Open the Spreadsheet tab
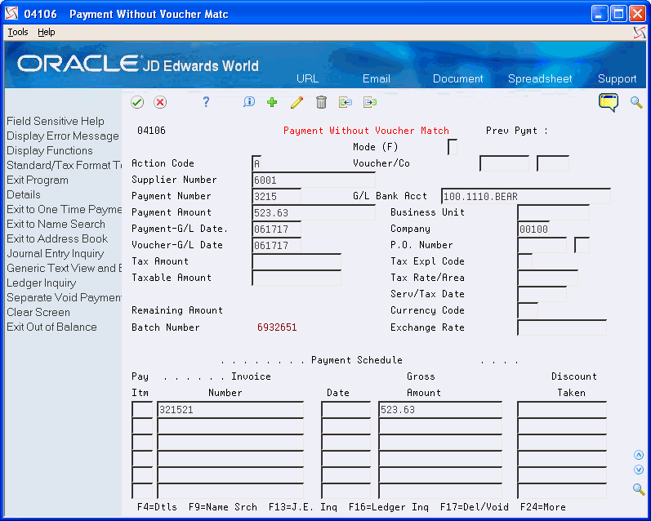The image size is (651, 521). (540, 79)
